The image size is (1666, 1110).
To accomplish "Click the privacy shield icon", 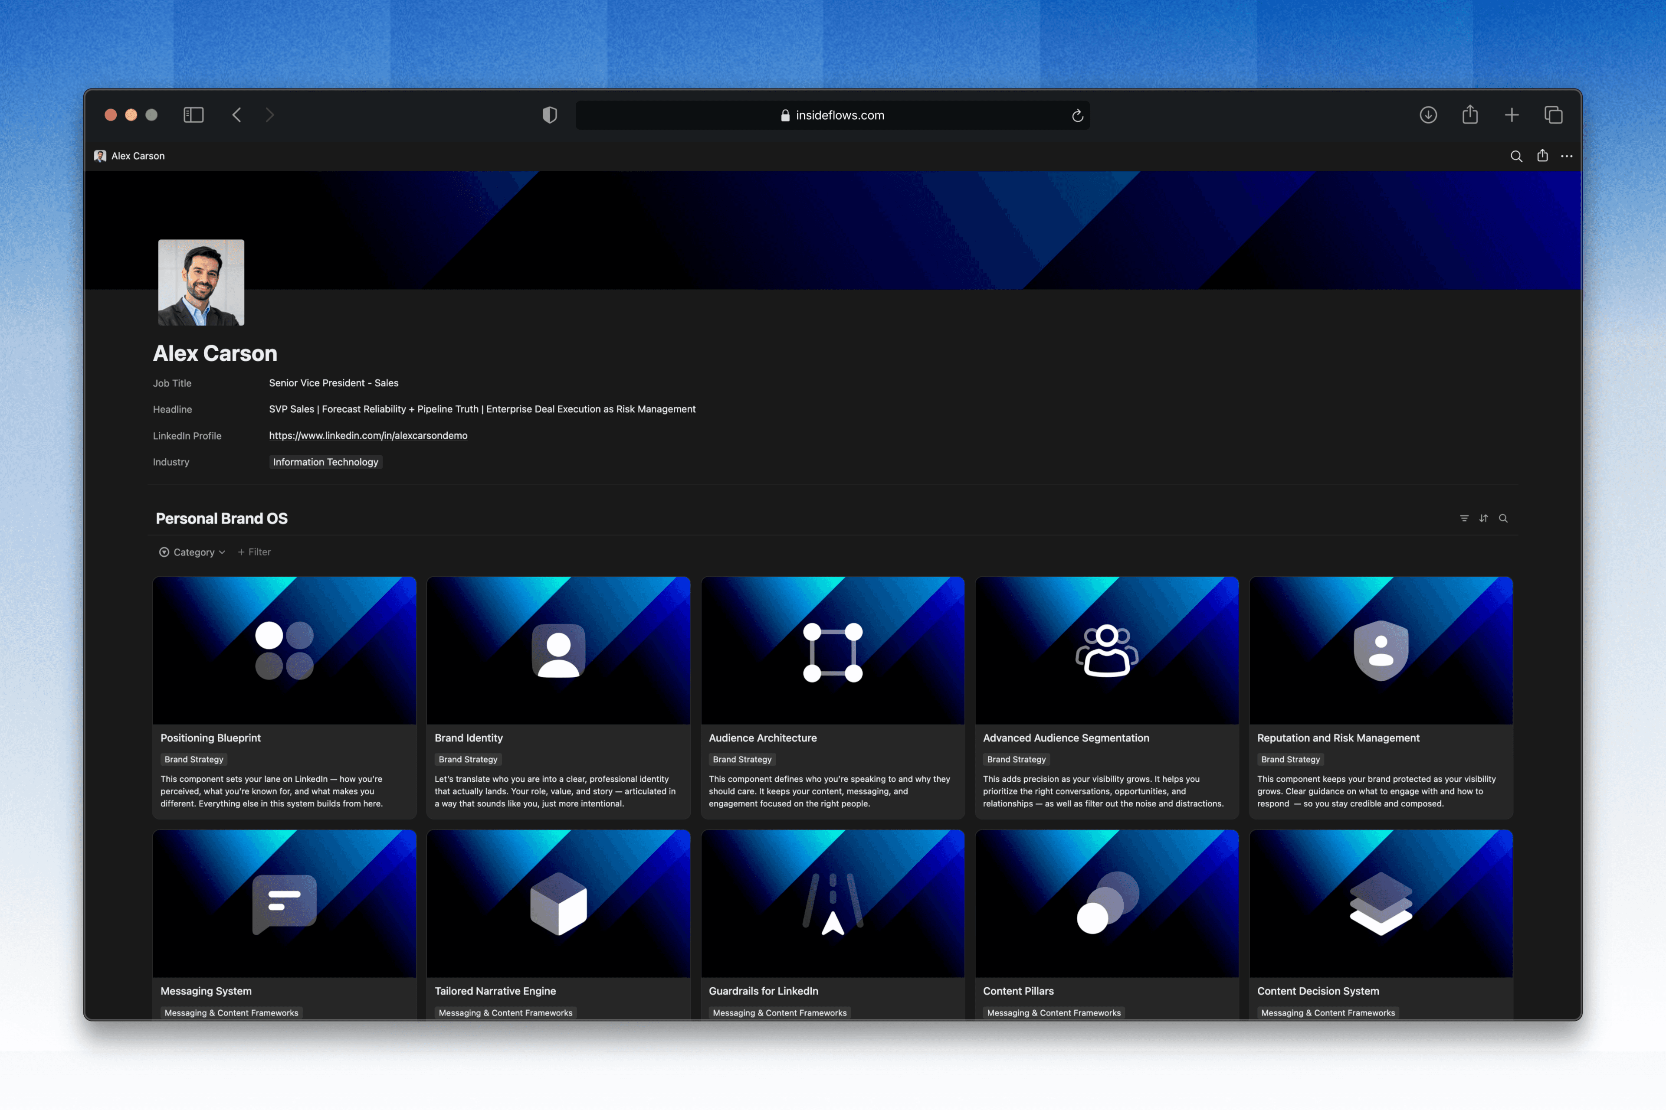I will point(550,114).
